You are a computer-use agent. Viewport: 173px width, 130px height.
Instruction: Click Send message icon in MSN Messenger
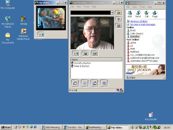point(138,14)
